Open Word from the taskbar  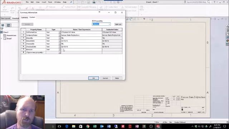tap(109, 126)
